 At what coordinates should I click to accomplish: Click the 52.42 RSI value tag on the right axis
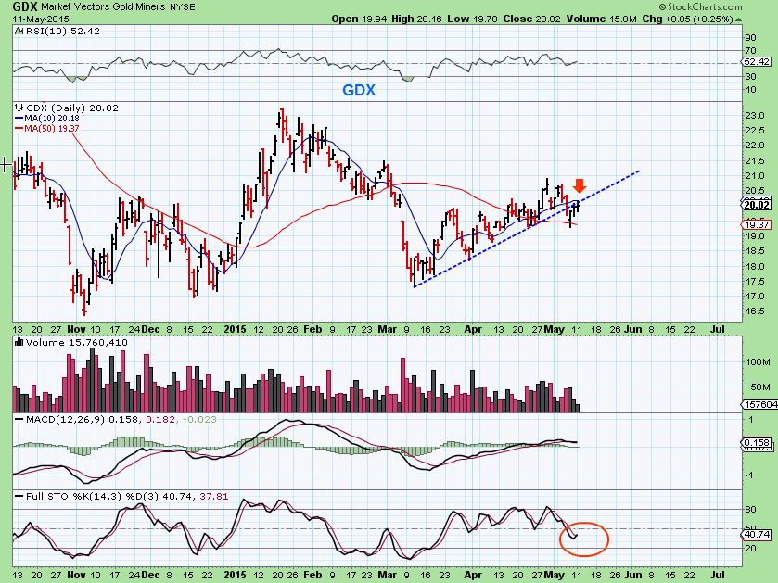(x=758, y=62)
